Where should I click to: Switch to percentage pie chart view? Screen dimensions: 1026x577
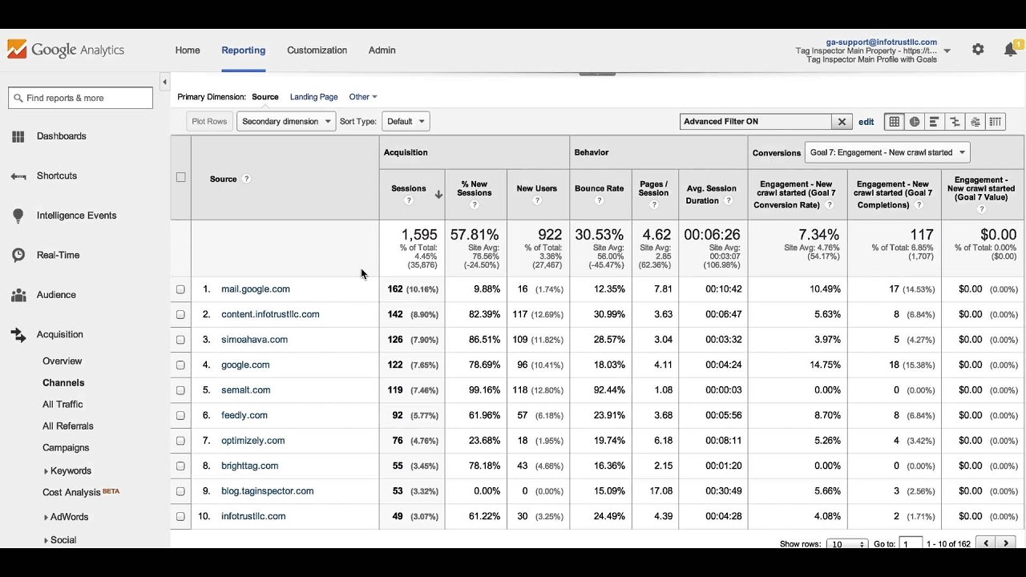point(915,122)
